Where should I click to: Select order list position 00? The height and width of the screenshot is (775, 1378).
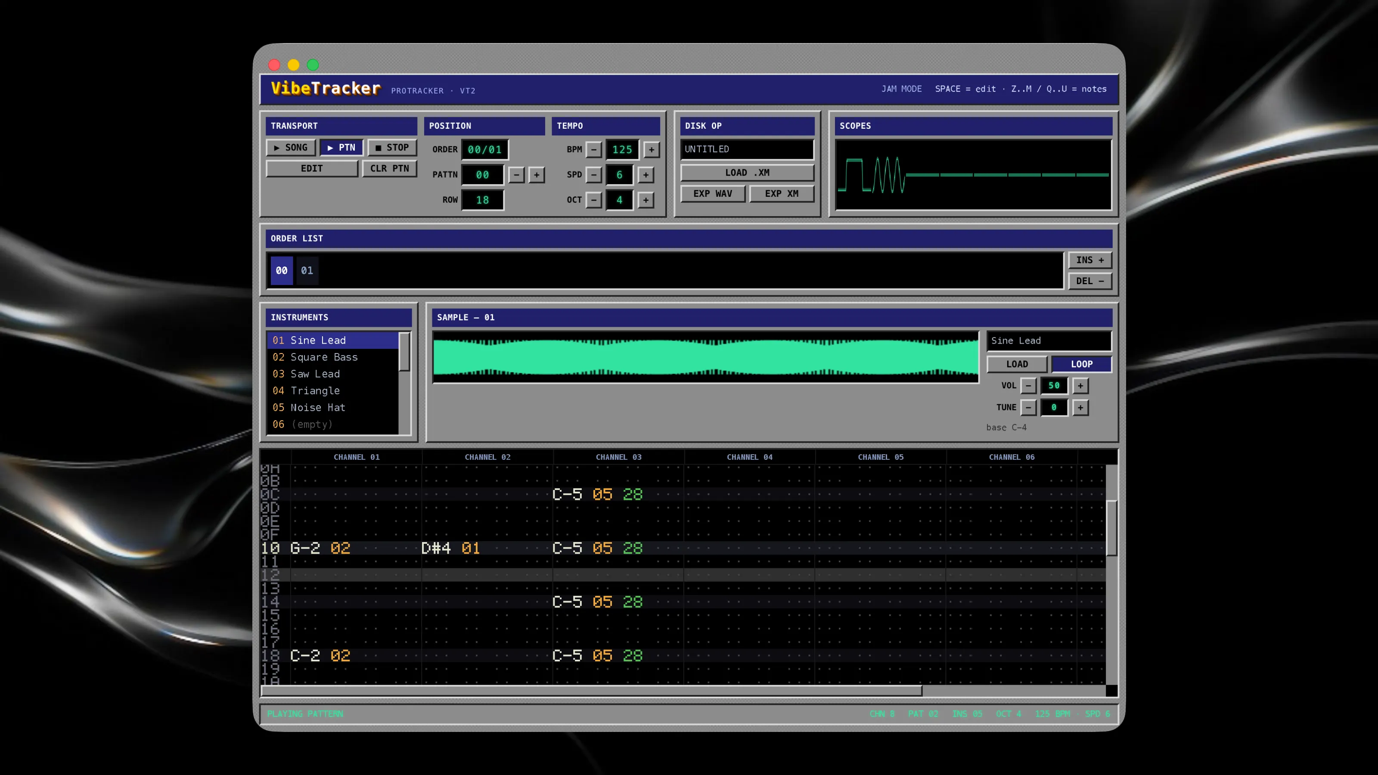point(282,271)
